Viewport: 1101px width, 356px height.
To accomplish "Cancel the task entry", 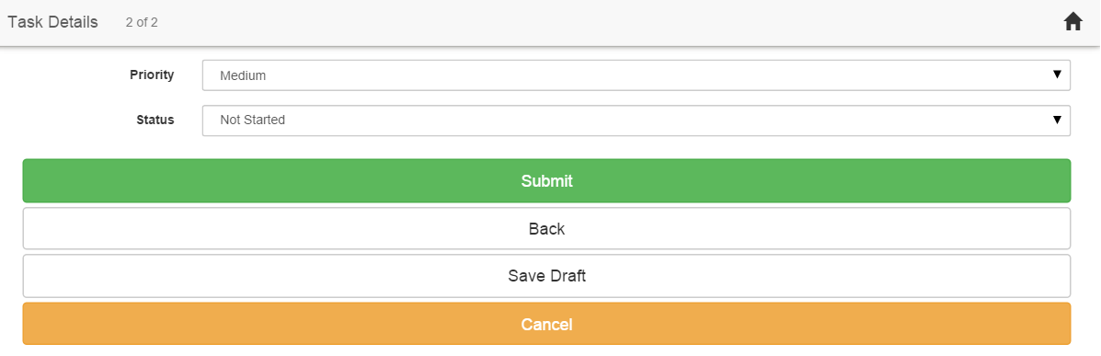I will pyautogui.click(x=546, y=324).
